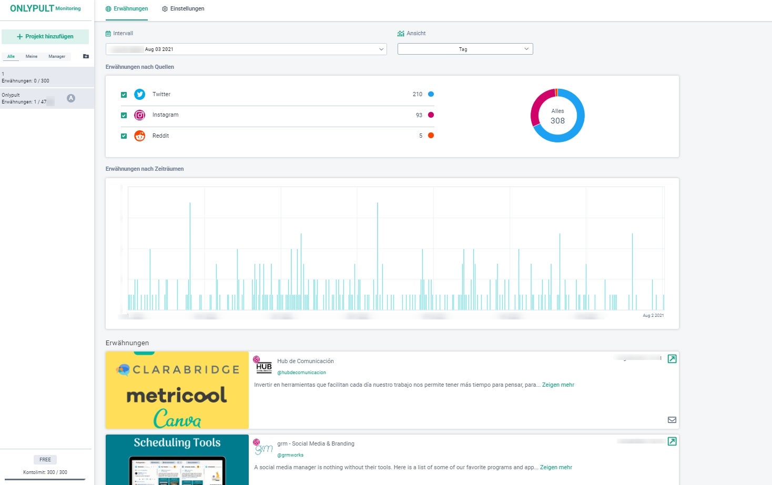Click the Reddit source icon

pos(139,136)
